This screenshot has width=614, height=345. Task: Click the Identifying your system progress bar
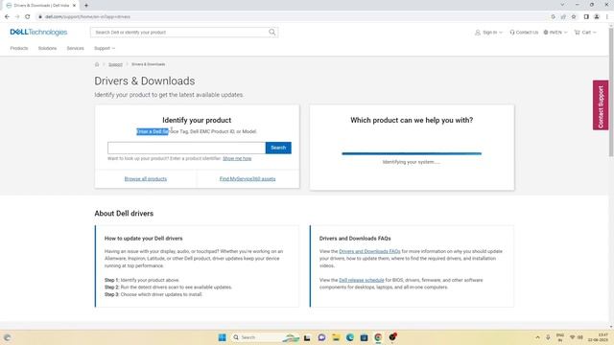click(412, 153)
